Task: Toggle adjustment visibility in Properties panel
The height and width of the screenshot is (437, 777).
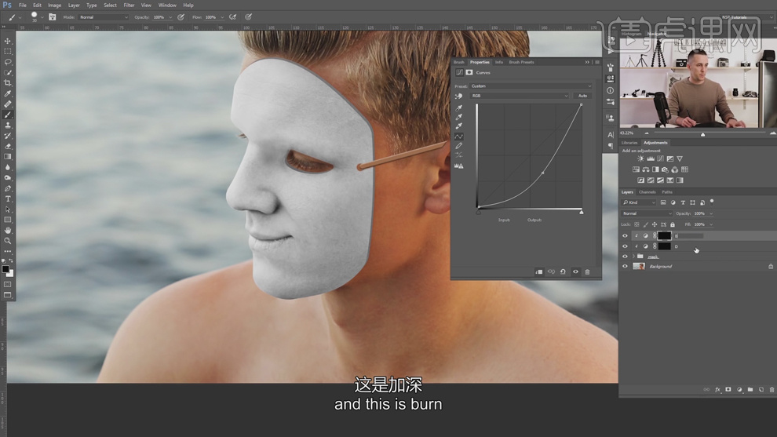Action: [575, 271]
